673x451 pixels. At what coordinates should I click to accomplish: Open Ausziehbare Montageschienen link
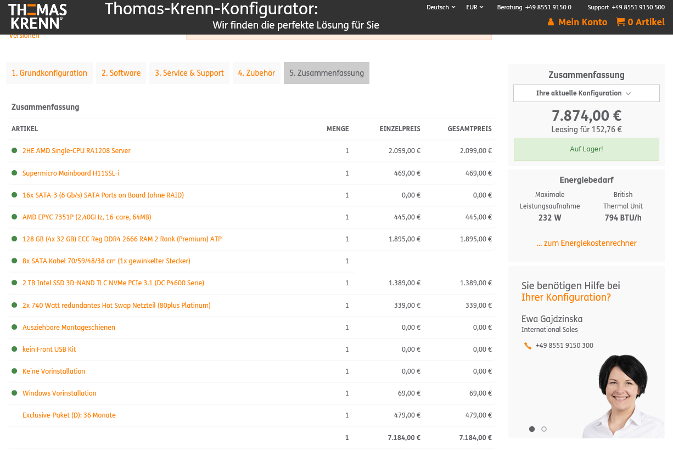(69, 328)
